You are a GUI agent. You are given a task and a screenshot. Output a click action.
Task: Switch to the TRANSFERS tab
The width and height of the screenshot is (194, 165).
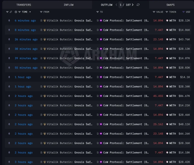point(24,5)
